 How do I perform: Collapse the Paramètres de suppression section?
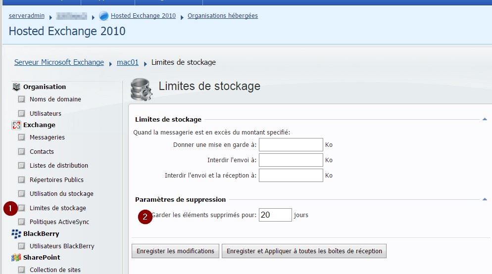[485, 199]
